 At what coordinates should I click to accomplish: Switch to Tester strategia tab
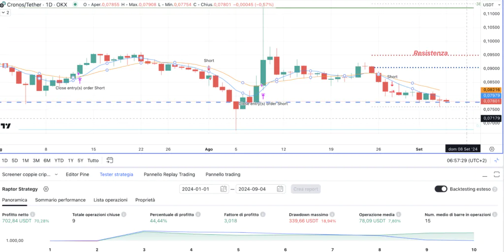coord(116,175)
